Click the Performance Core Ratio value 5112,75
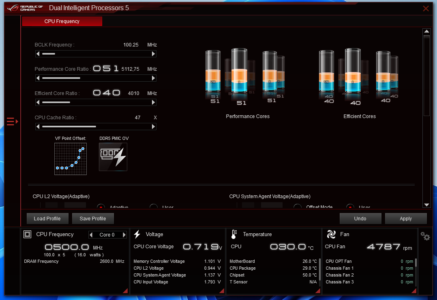The height and width of the screenshot is (300, 437). [x=130, y=69]
